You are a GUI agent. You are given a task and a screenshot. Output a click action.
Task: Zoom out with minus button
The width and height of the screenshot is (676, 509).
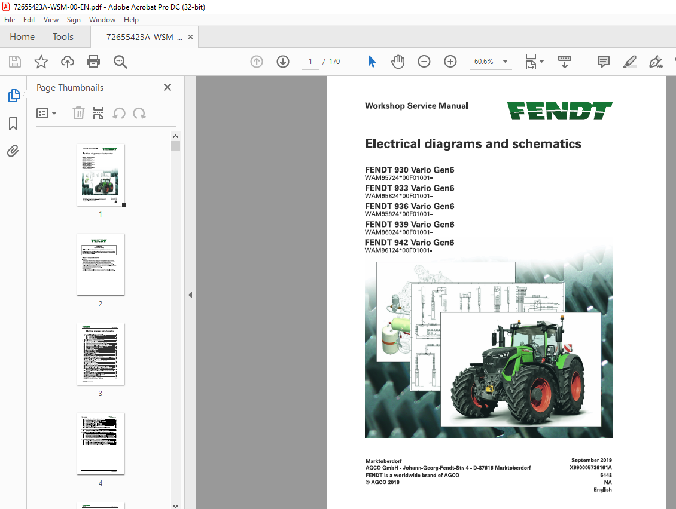(x=424, y=62)
